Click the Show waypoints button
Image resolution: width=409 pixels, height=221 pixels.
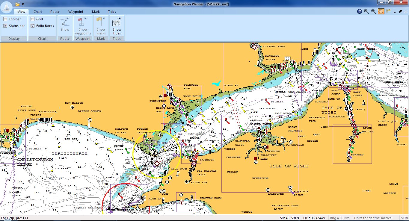pos(83,25)
